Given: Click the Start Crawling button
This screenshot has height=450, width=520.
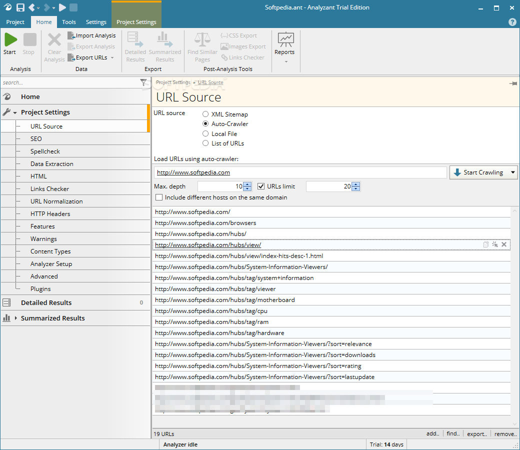Looking at the screenshot, I should 479,172.
